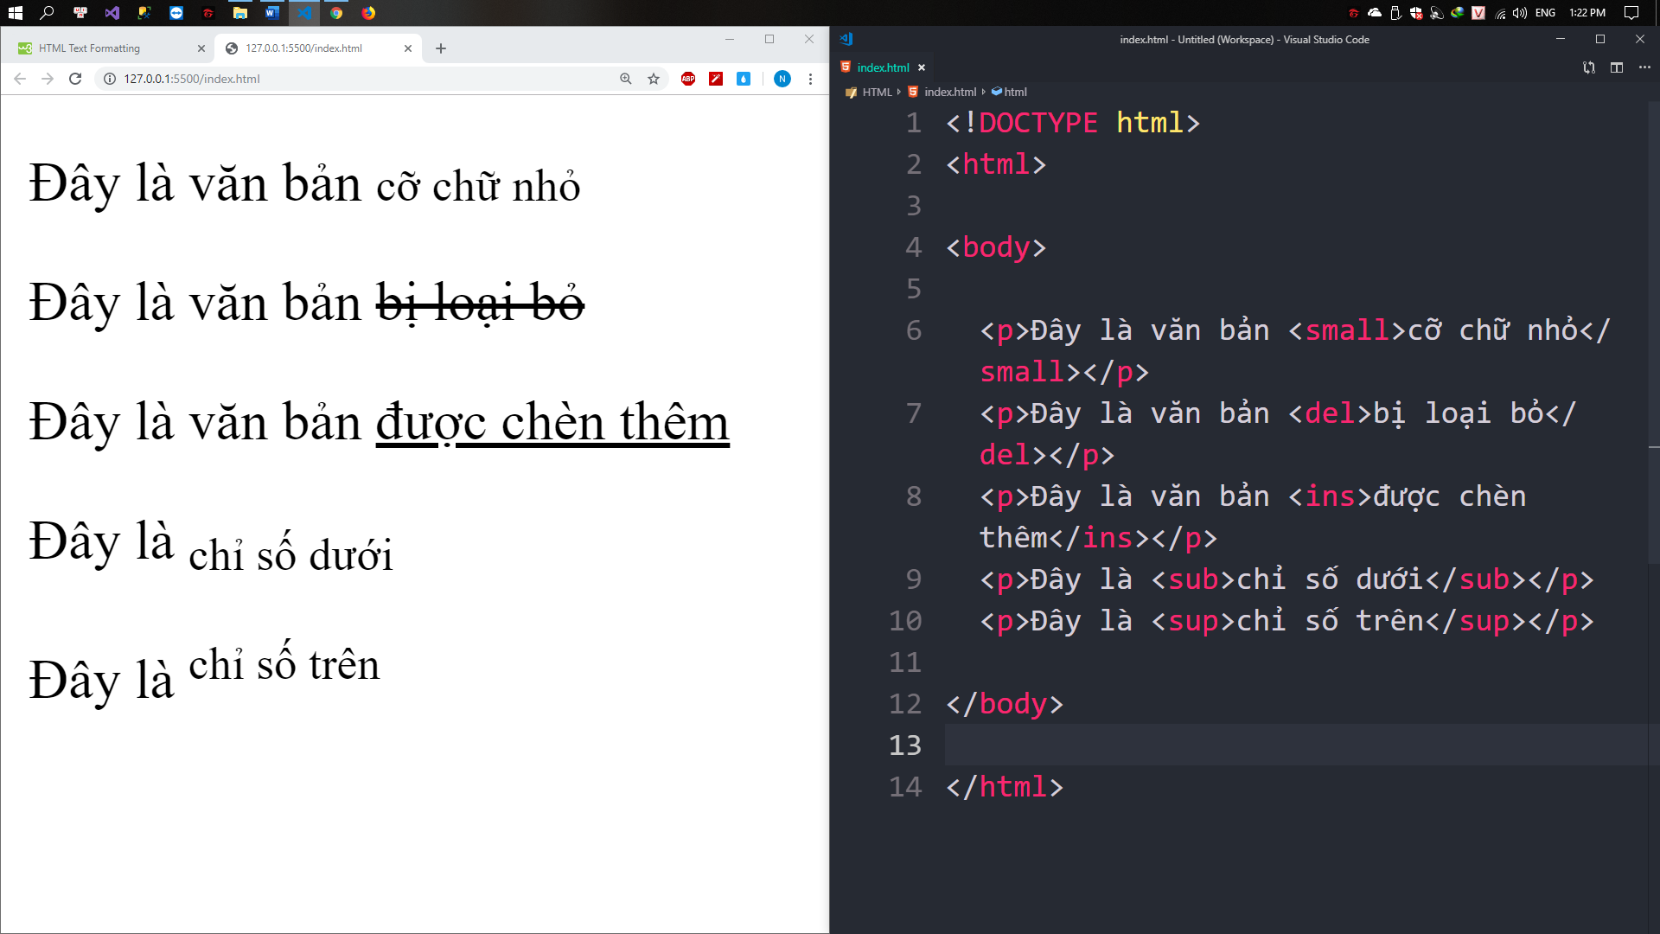
Task: View site information icon
Action: 110,79
